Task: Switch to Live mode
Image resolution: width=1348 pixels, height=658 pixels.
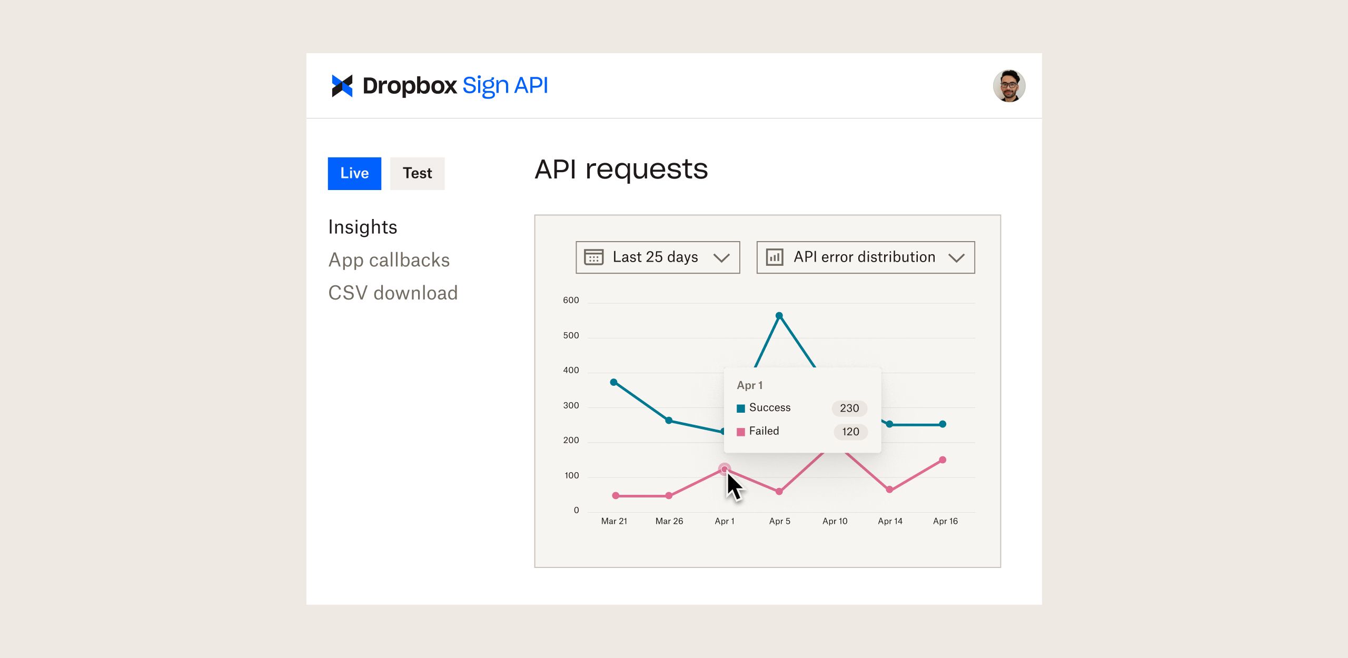Action: pos(354,173)
